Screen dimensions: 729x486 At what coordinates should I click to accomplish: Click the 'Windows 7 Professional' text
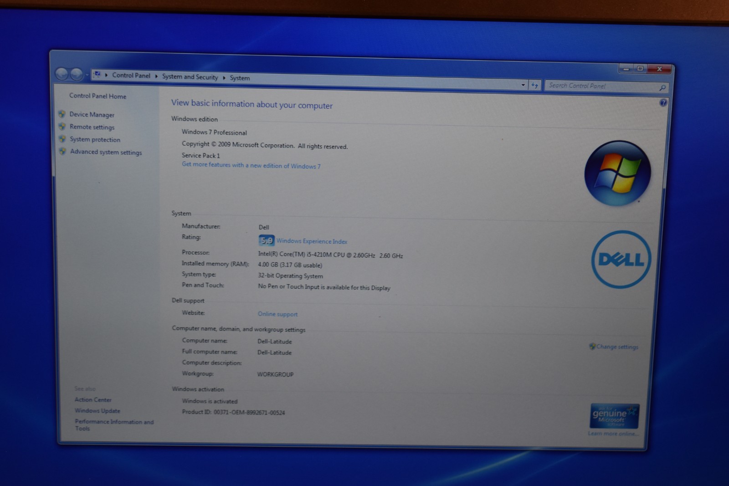tap(214, 132)
